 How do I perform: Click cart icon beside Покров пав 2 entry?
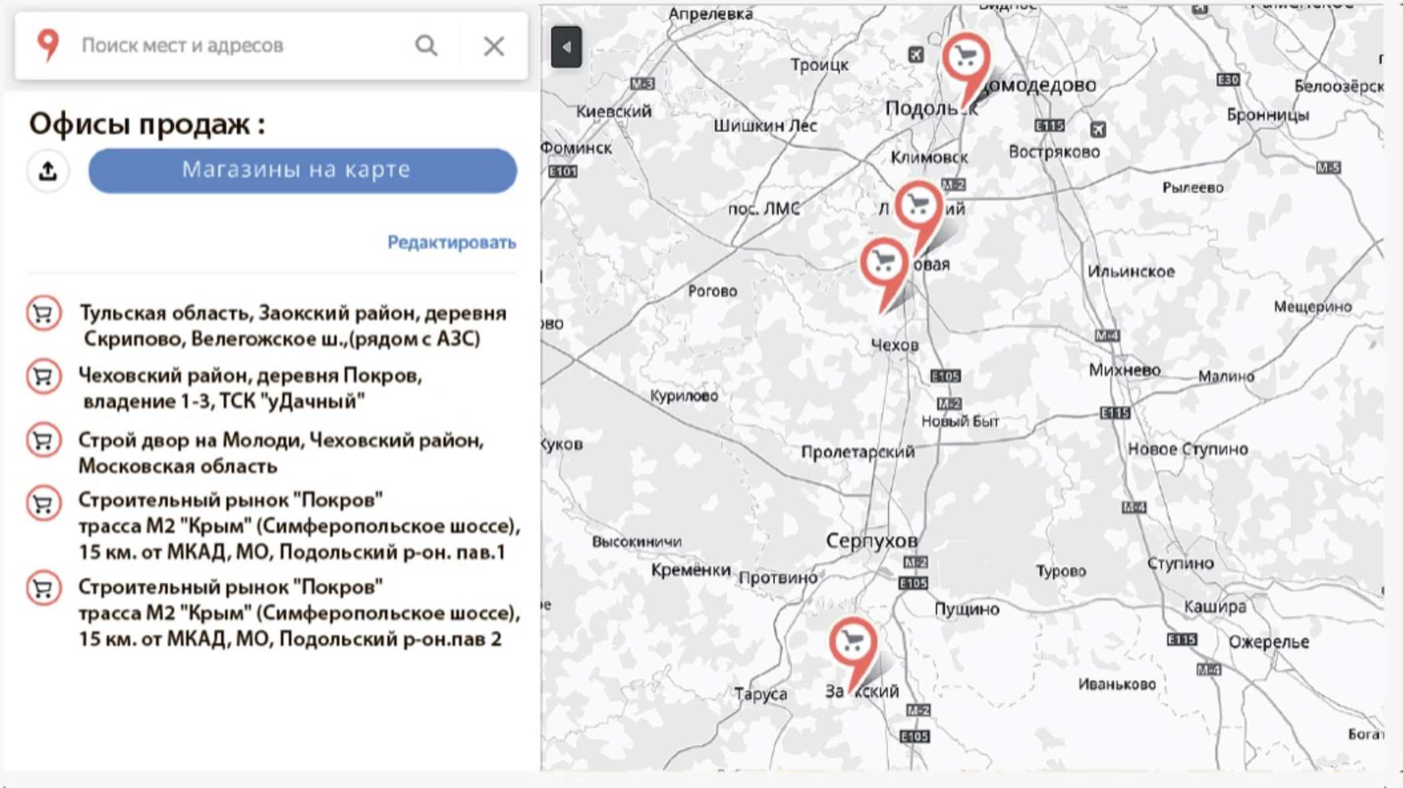pyautogui.click(x=44, y=588)
